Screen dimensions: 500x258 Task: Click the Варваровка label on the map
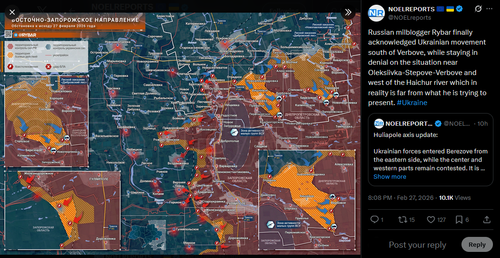click(228, 166)
